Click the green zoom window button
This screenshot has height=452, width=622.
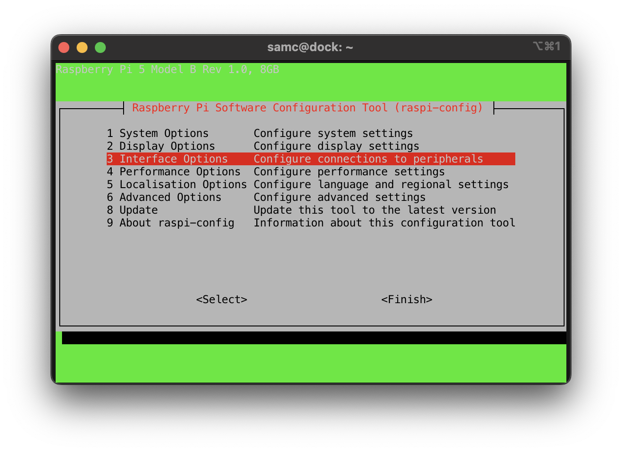coord(100,47)
